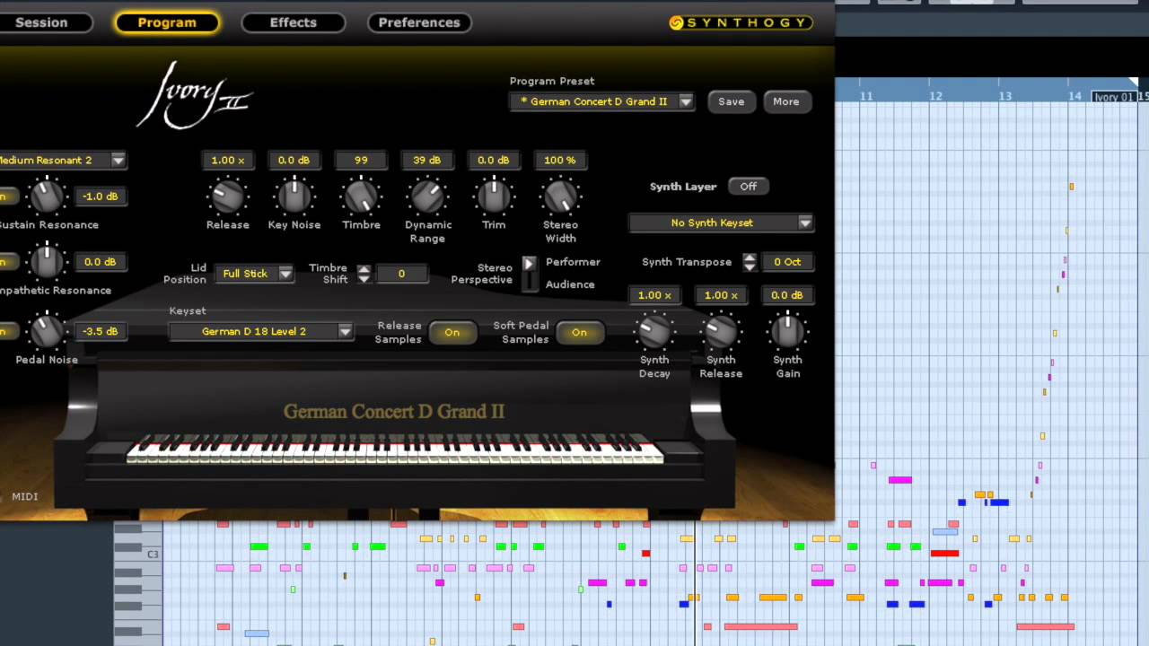The width and height of the screenshot is (1149, 646).
Task: Click the Sustain Resonance knob
Action: pos(48,196)
